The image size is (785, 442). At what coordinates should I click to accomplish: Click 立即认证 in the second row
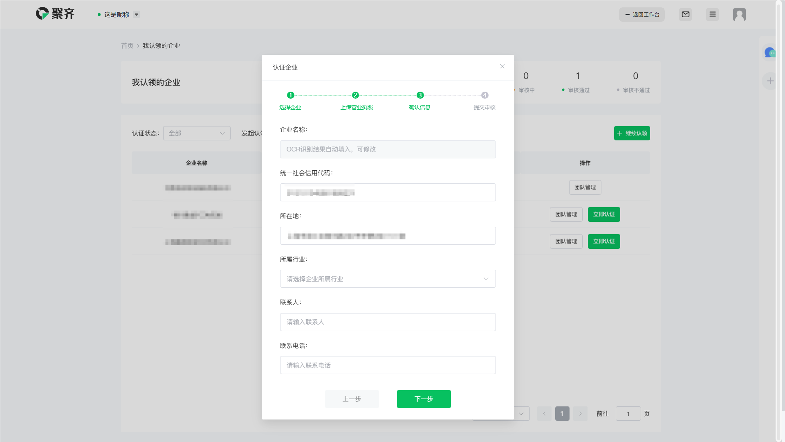(x=604, y=214)
